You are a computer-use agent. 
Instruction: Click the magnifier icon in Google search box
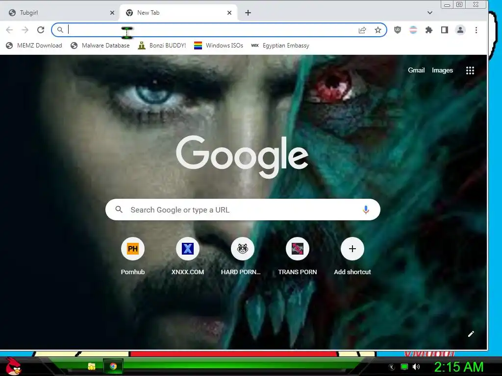[119, 210]
